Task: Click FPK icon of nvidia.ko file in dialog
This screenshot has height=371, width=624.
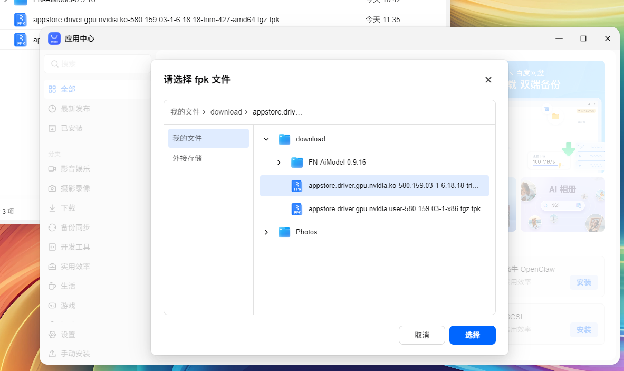Action: (x=297, y=186)
